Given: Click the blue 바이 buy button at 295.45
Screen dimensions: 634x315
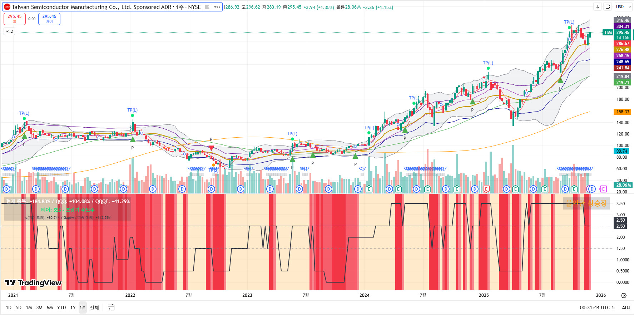Looking at the screenshot, I should tap(49, 19).
